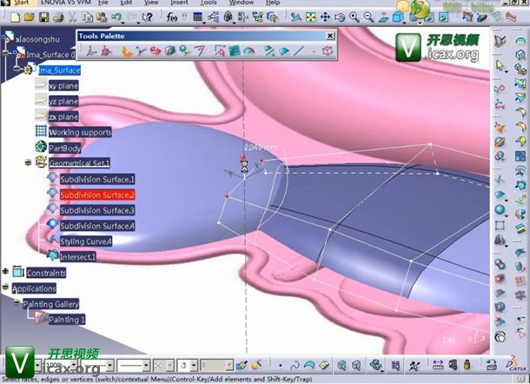The image size is (530, 384).
Task: Select Styling Curve.4 in the tree
Action: pyautogui.click(x=85, y=241)
